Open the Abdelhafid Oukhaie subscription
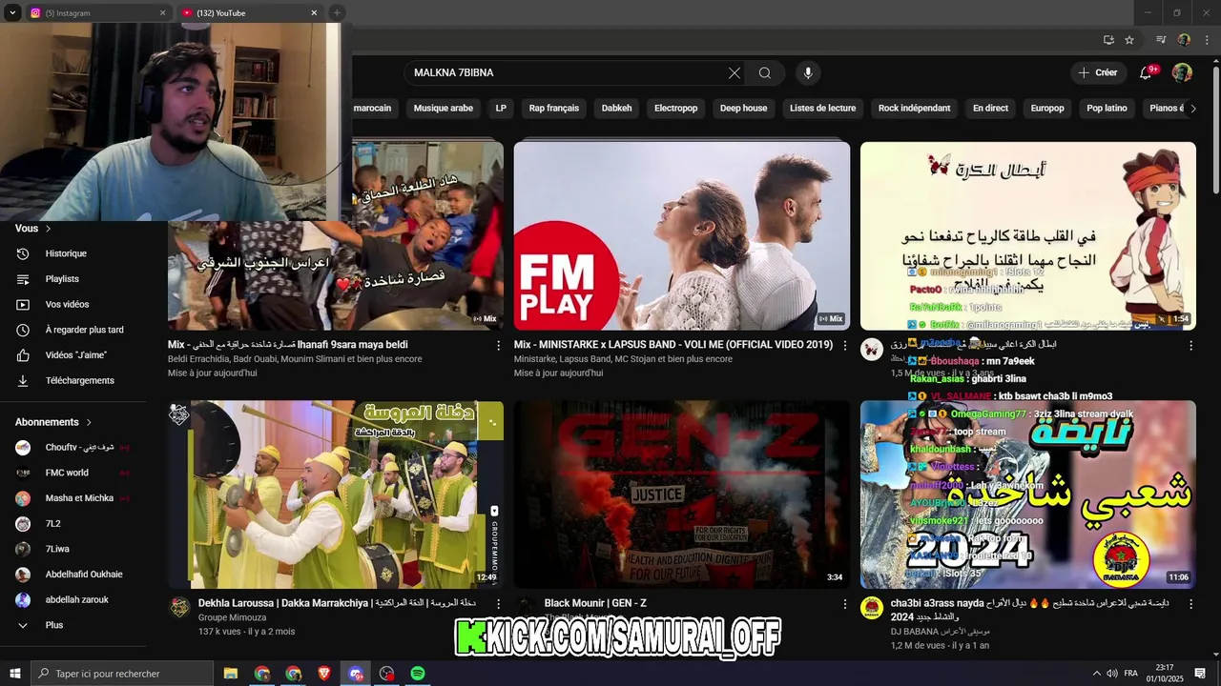 [83, 575]
